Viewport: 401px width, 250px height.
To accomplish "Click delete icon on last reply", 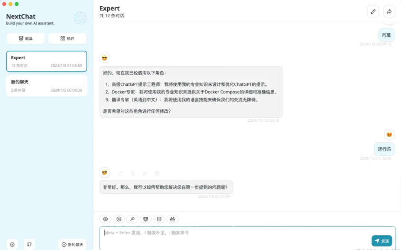I will point(133,173).
